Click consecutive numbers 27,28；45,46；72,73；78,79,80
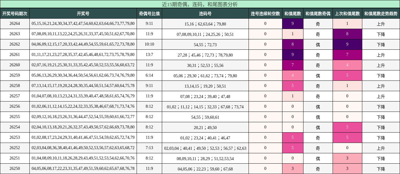400x174 pixels. (205, 55)
